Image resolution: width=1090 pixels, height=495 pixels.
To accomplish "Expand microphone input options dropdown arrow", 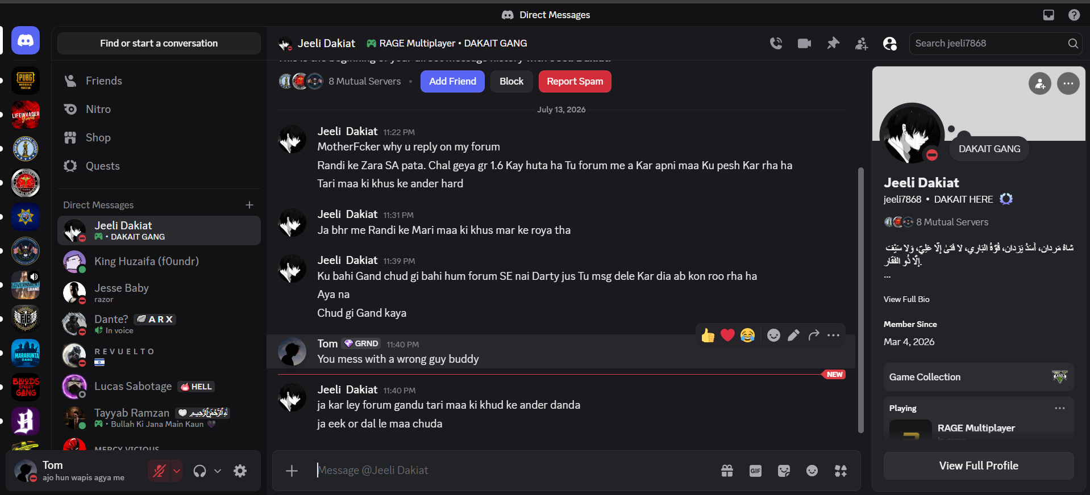I will (x=177, y=471).
